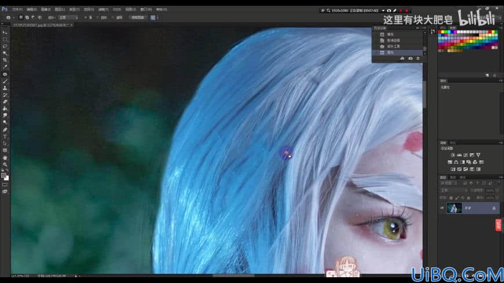The width and height of the screenshot is (504, 283).
Task: Select the Rectangular Marquee tool
Action: click(5, 39)
